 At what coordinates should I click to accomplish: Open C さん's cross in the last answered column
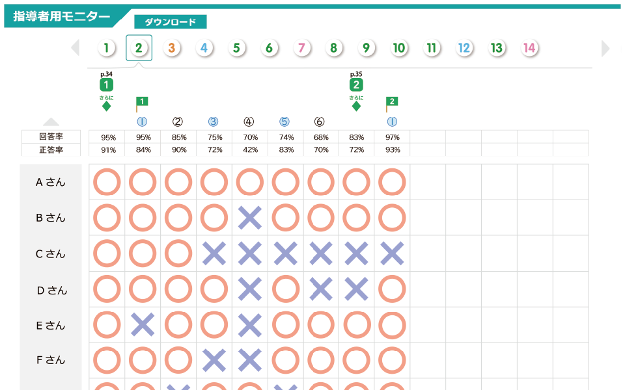pos(392,253)
